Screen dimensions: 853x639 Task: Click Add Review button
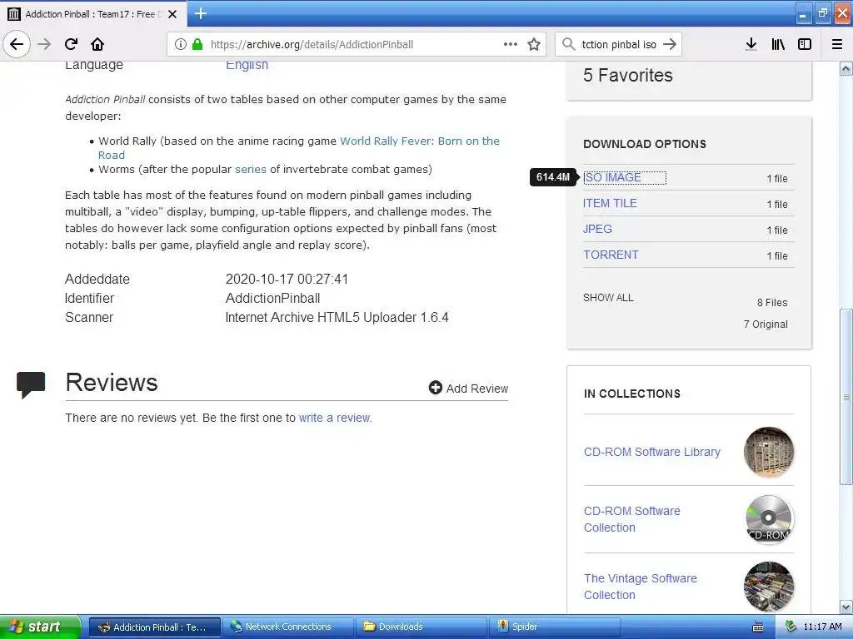(468, 389)
